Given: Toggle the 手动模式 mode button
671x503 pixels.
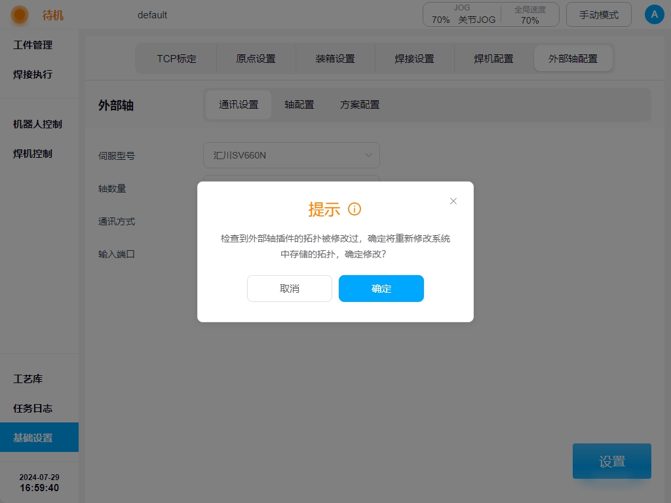Looking at the screenshot, I should coord(598,14).
